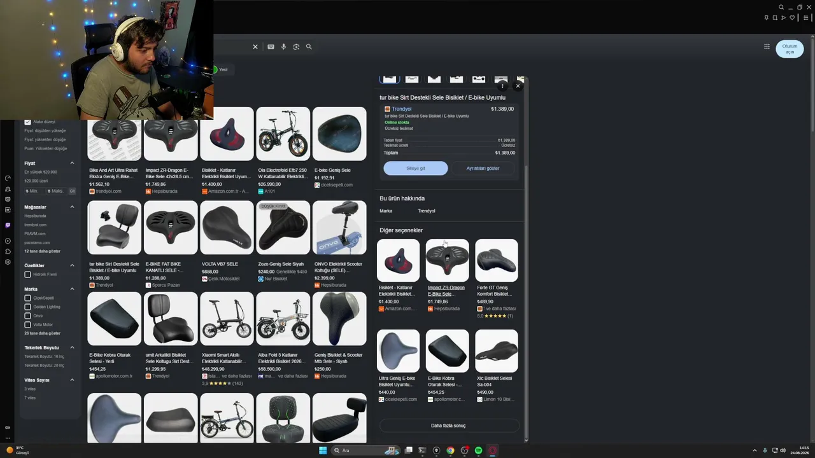Click the taskbar Ara search box
This screenshot has width=815, height=458.
[x=367, y=450]
